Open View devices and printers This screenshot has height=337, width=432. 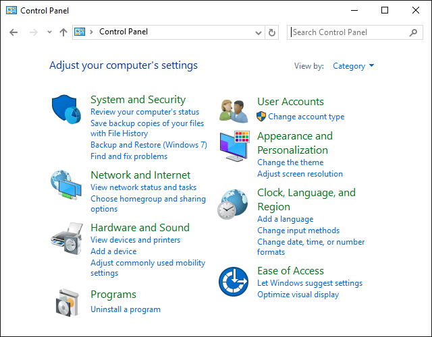click(x=135, y=240)
